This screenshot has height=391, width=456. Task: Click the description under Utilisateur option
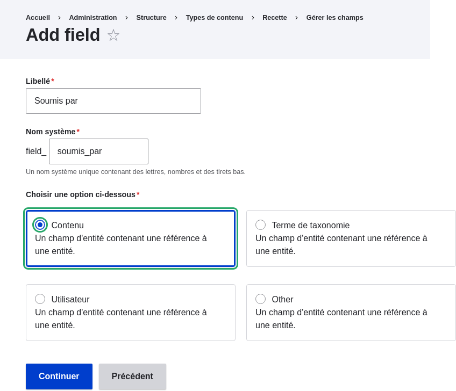pyautogui.click(x=120, y=318)
